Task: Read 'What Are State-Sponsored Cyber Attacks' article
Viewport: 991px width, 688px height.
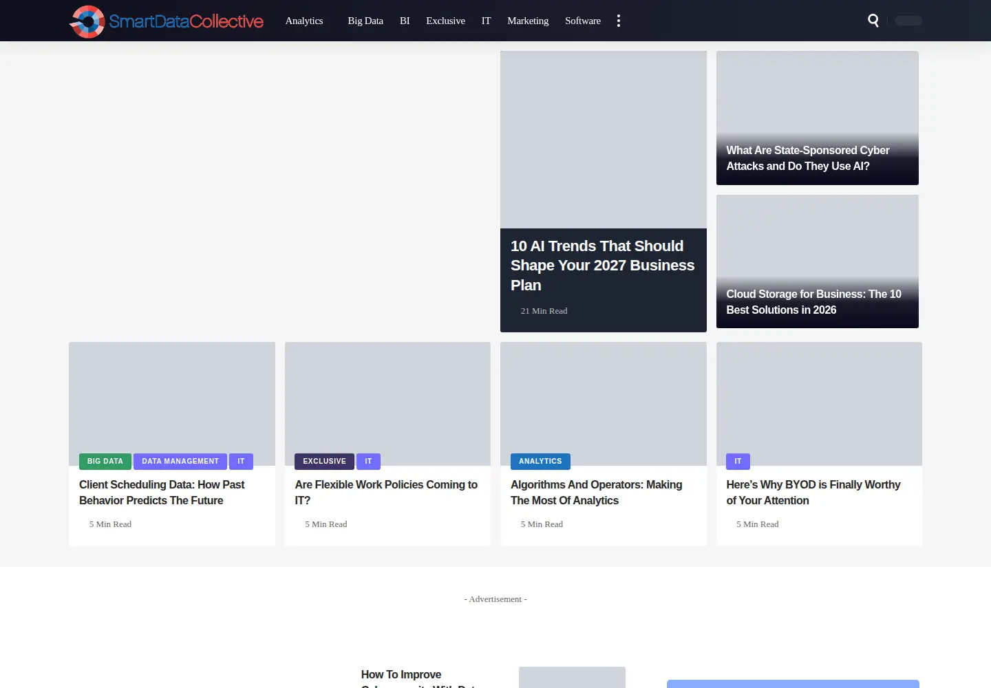Action: [808, 158]
